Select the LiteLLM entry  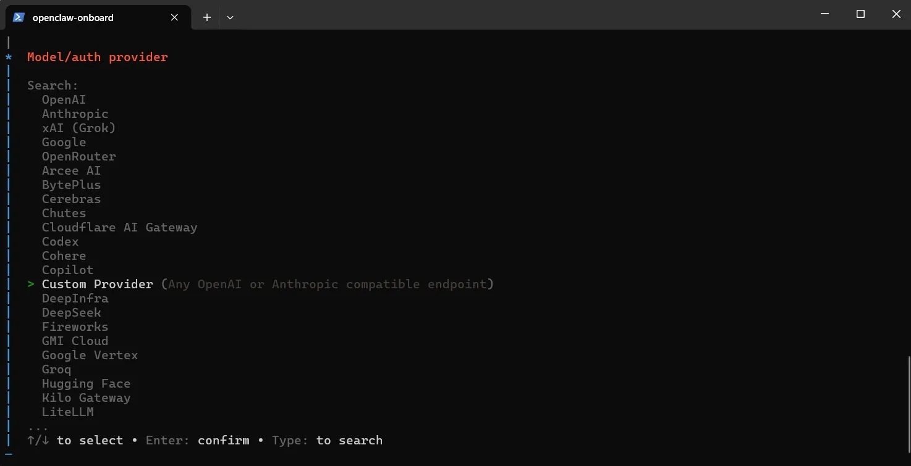click(67, 412)
